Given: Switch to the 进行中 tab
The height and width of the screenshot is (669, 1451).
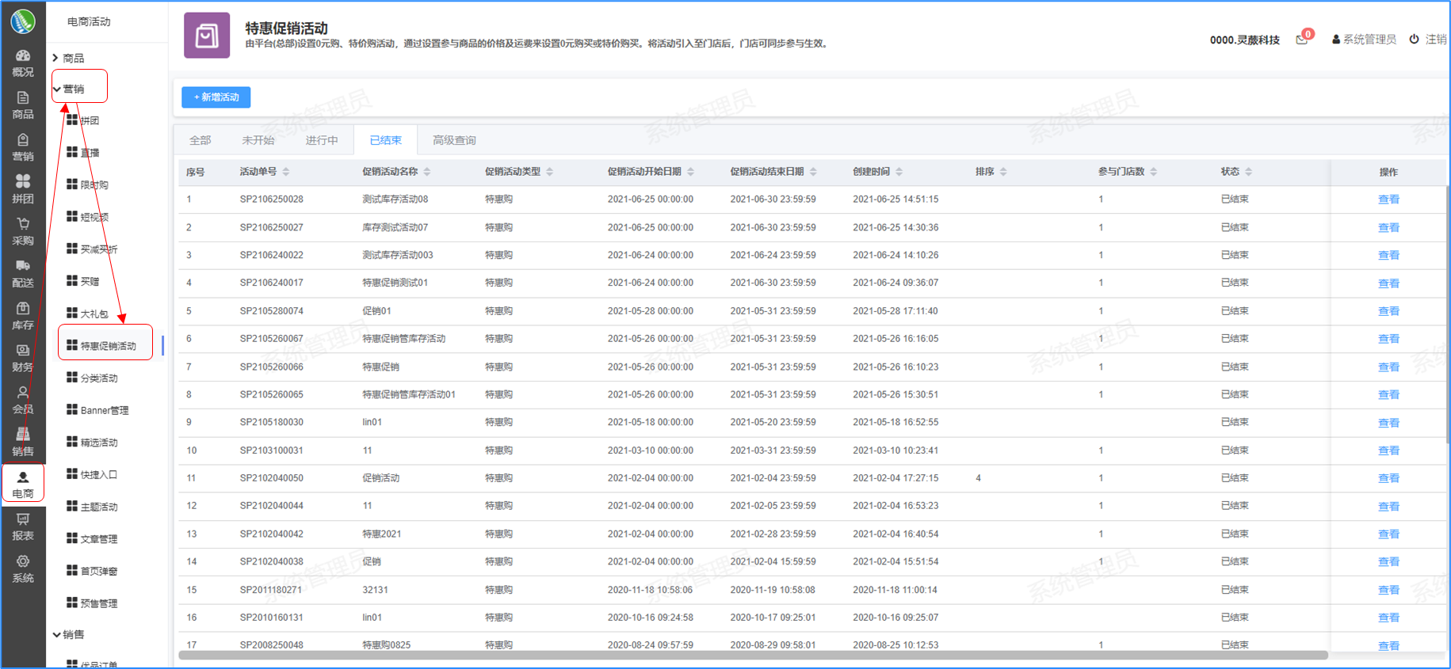Looking at the screenshot, I should pos(322,140).
